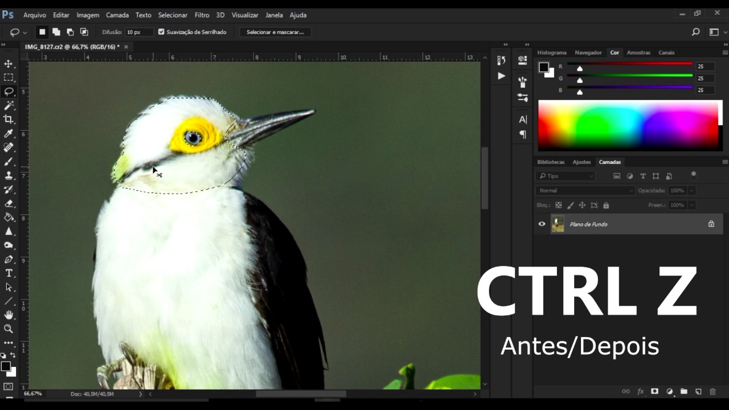Open the layer filter Tipo dropdown
This screenshot has height=410, width=729.
point(566,176)
